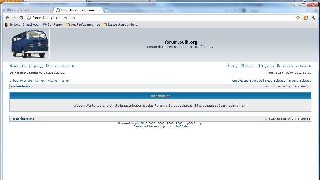Open the bild.me Imagehost bookmark
Image resolution: width=320 pixels, height=180 pixels.
(22, 25)
